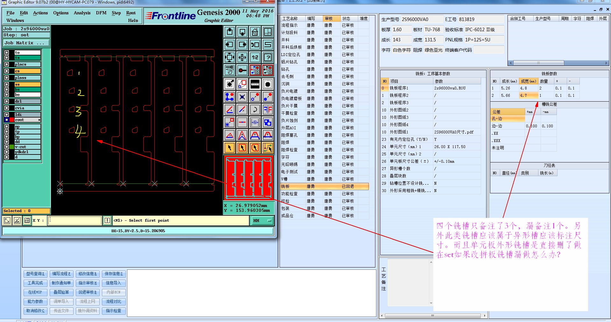Open the File menu
Image resolution: width=611 pixels, height=322 pixels.
coord(10,13)
